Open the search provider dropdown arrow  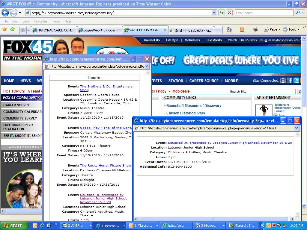click(303, 13)
